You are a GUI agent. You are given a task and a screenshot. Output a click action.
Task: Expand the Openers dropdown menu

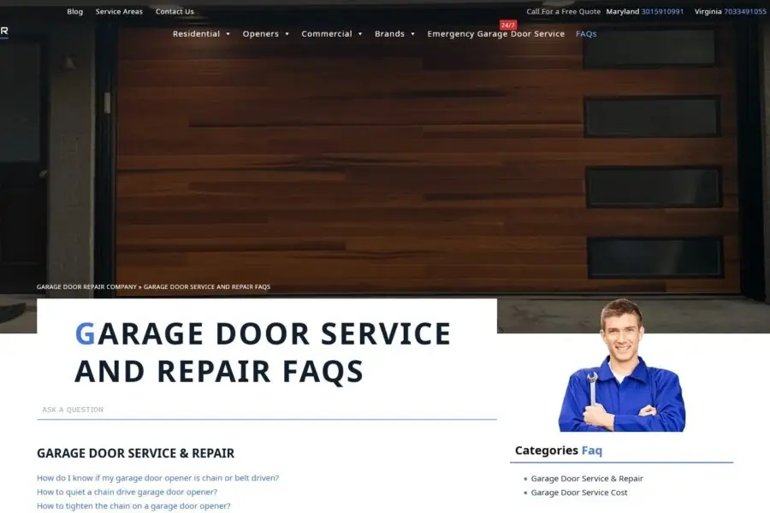[266, 34]
